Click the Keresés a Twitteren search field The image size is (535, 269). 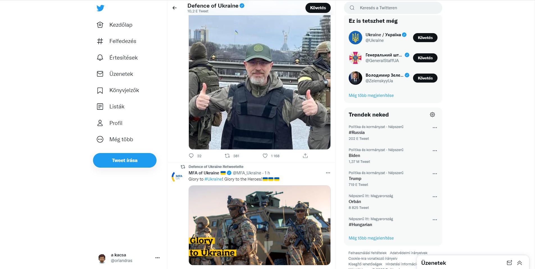point(393,8)
